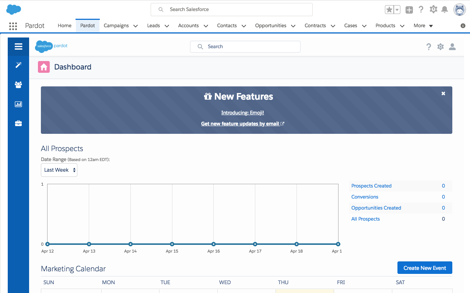This screenshot has width=470, height=293.
Task: Click the Salesforce Pardot logo
Action: click(x=51, y=46)
